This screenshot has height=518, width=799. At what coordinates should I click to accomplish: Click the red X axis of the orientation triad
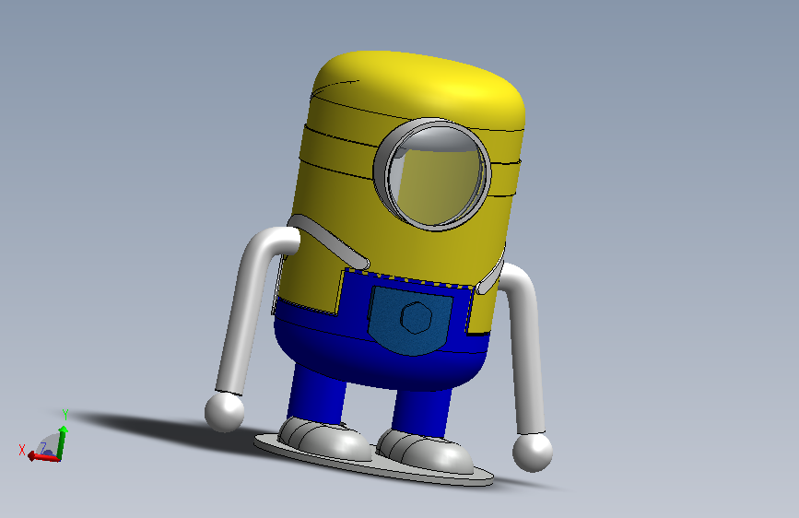click(44, 457)
